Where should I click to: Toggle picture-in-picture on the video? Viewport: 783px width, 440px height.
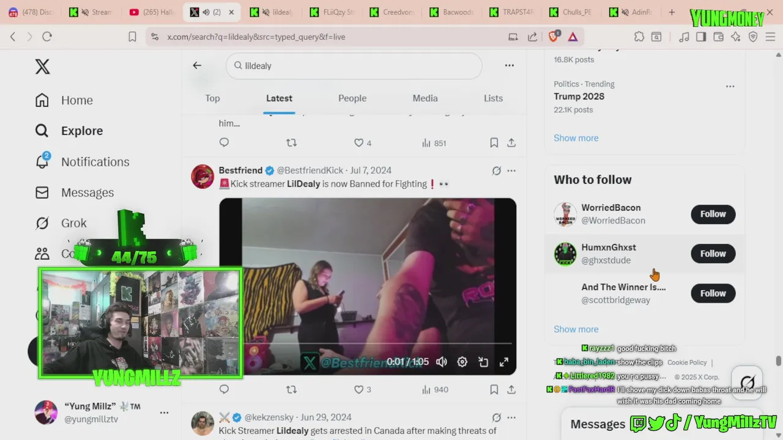(x=483, y=362)
